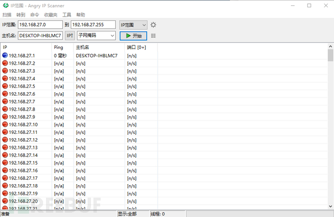Sort by the Ping column header

pos(62,47)
